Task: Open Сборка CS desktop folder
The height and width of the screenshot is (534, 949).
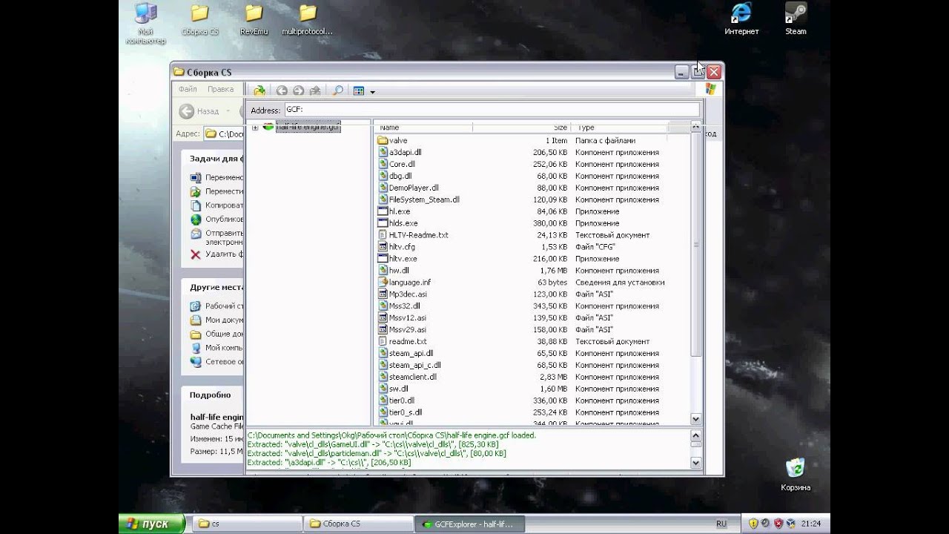Action: (199, 20)
